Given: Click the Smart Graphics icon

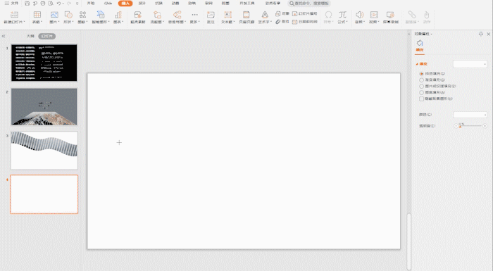Looking at the screenshot, I should [x=100, y=15].
